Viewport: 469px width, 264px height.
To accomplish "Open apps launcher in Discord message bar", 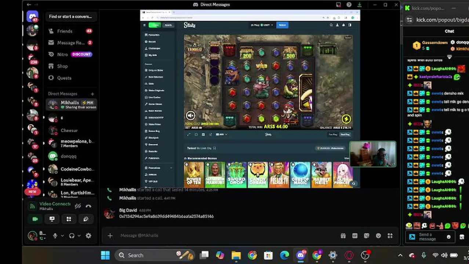I will click(x=390, y=236).
